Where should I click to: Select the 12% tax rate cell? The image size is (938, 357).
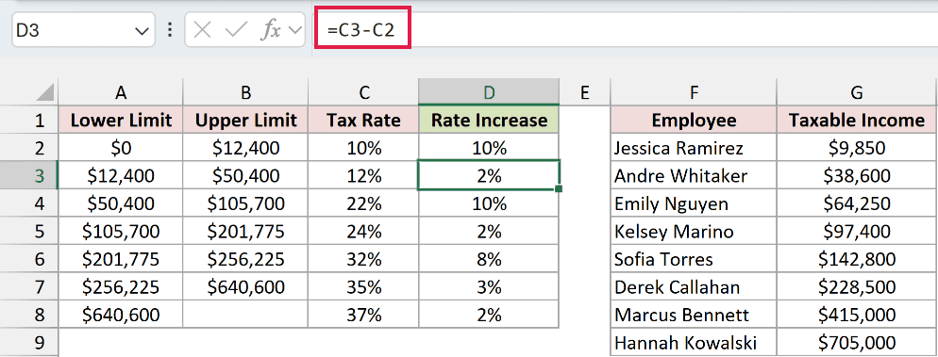[x=363, y=175]
